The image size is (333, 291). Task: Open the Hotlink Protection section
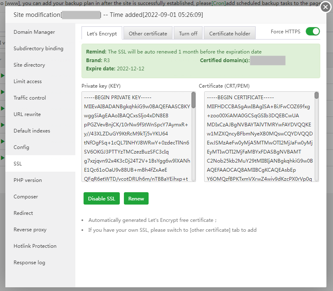click(36, 246)
